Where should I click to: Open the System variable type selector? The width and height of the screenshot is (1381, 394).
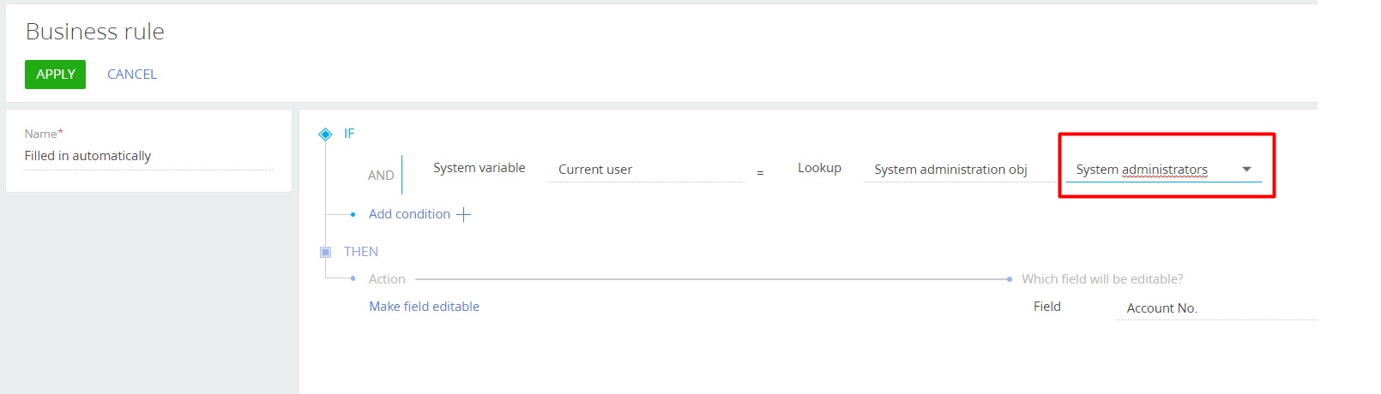[479, 168]
